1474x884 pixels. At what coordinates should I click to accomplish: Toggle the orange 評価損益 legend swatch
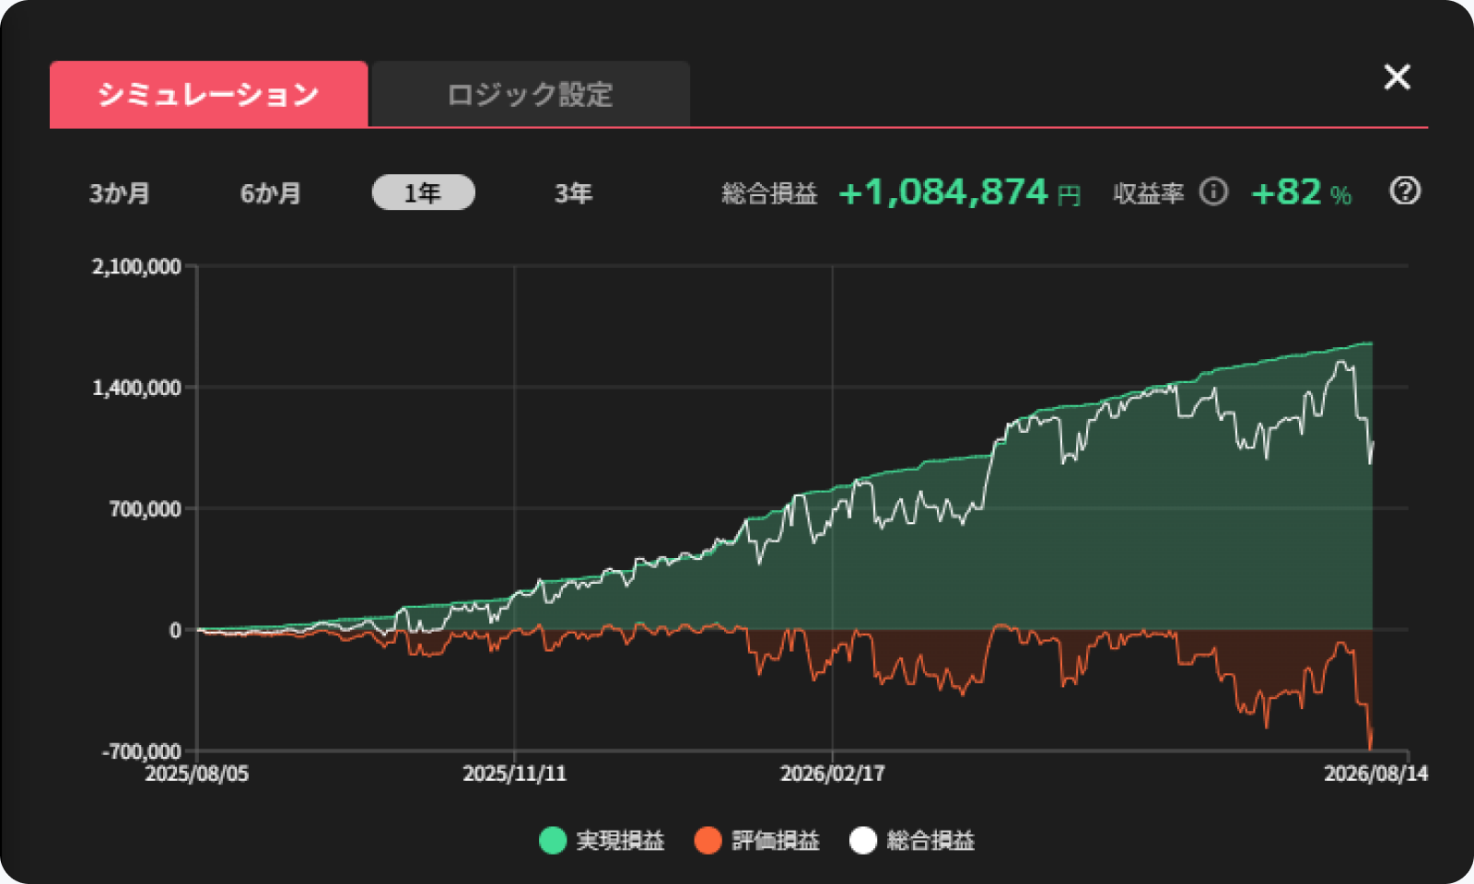pos(708,840)
